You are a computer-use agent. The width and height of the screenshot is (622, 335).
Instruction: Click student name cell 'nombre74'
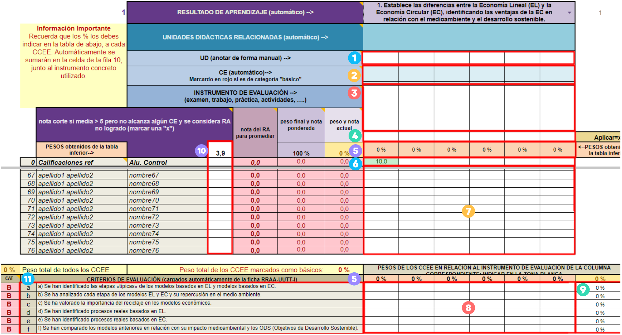[168, 234]
